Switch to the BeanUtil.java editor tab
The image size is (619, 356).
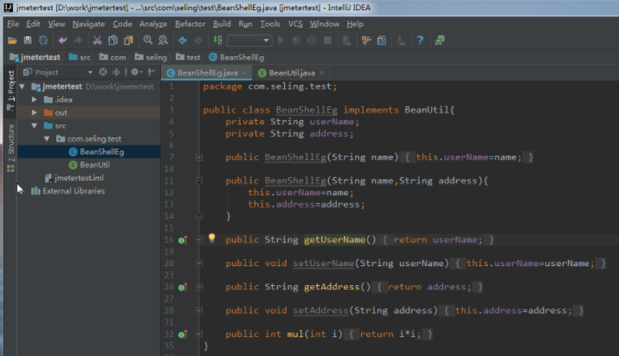291,73
